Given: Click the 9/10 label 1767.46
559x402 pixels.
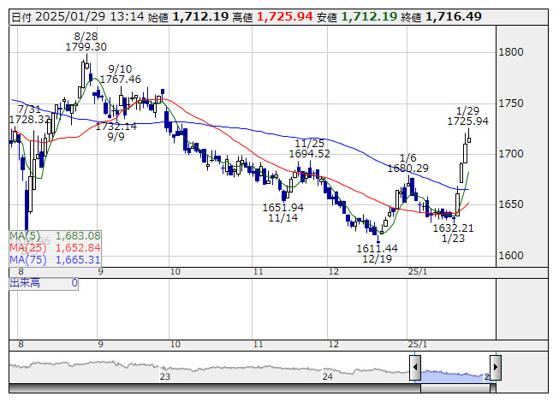Looking at the screenshot, I should [x=120, y=74].
